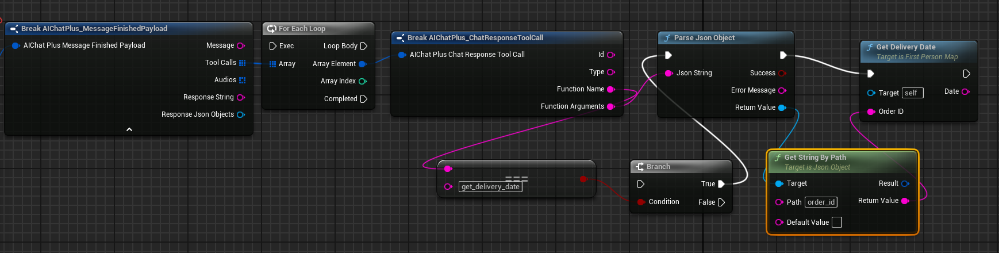This screenshot has height=253, width=999.
Task: Click AIChat Plus Message Finished Payload input pin
Action: coord(16,45)
